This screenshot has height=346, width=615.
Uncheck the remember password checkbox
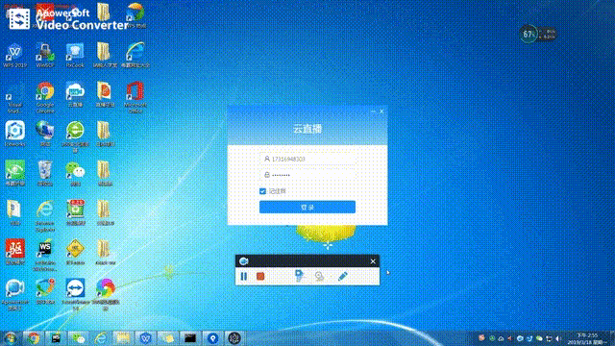(x=262, y=191)
